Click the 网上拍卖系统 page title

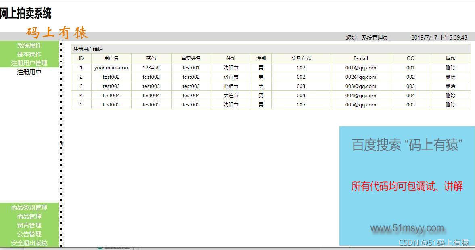tap(25, 13)
